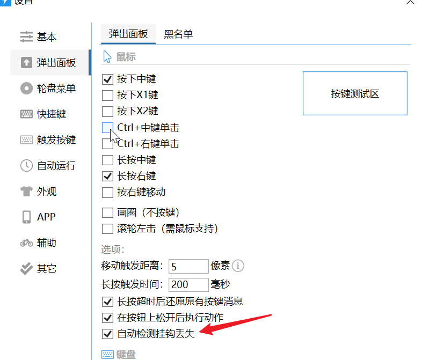The width and height of the screenshot is (422, 360).
Task: Click the 辅助 bicycle icon
Action: (26, 243)
